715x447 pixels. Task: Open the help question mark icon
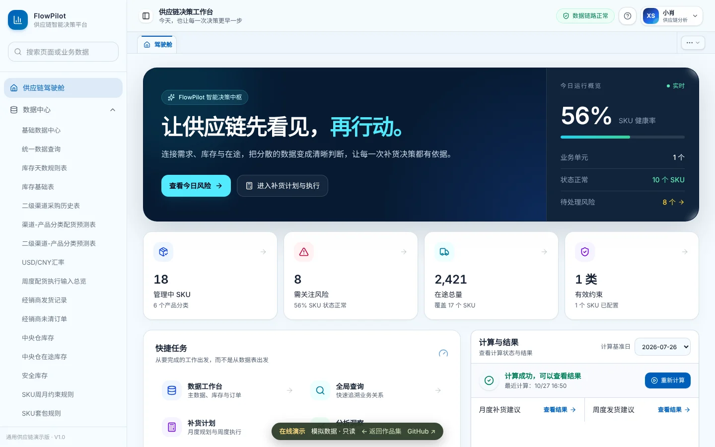click(x=628, y=16)
